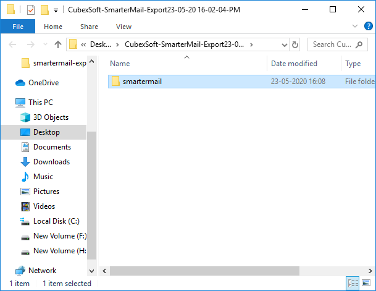
Task: Open the File ribbon tab
Action: coord(18,27)
